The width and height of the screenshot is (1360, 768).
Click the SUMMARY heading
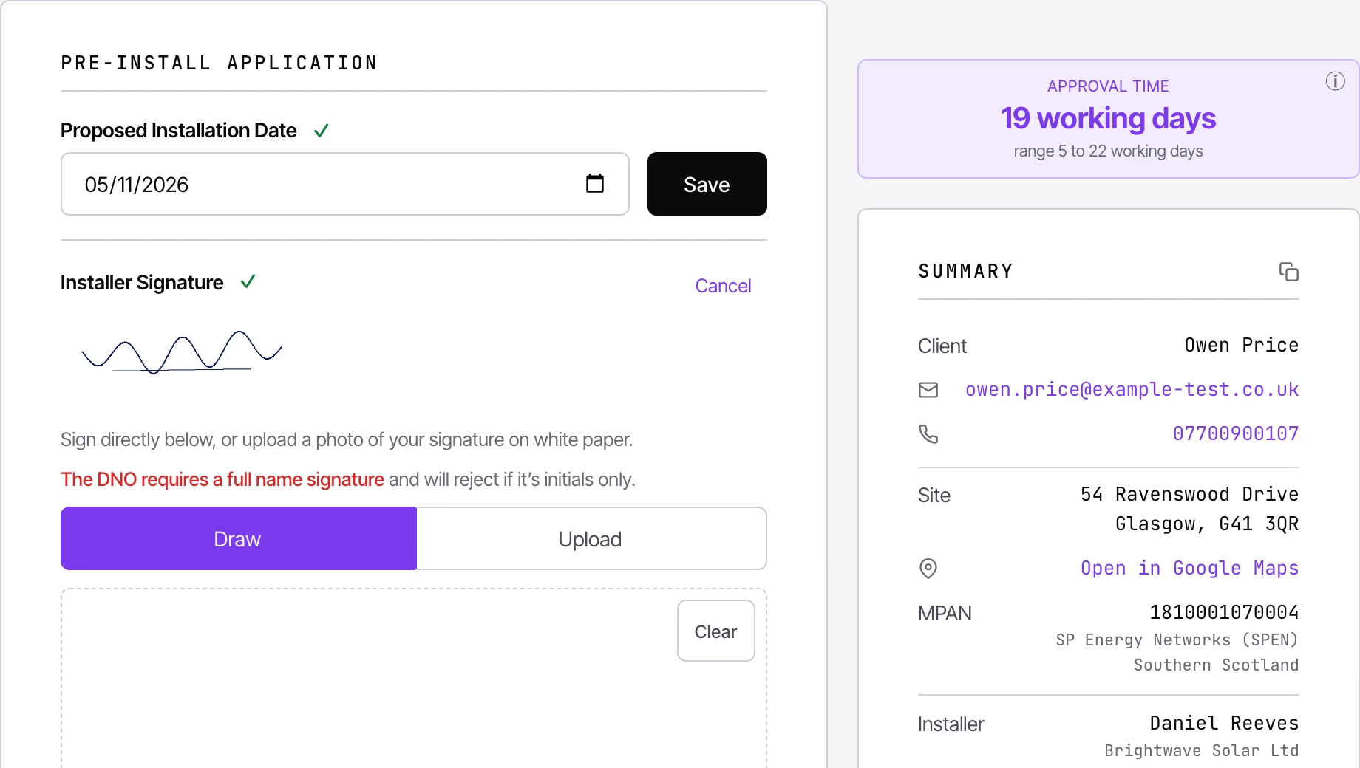click(x=965, y=271)
